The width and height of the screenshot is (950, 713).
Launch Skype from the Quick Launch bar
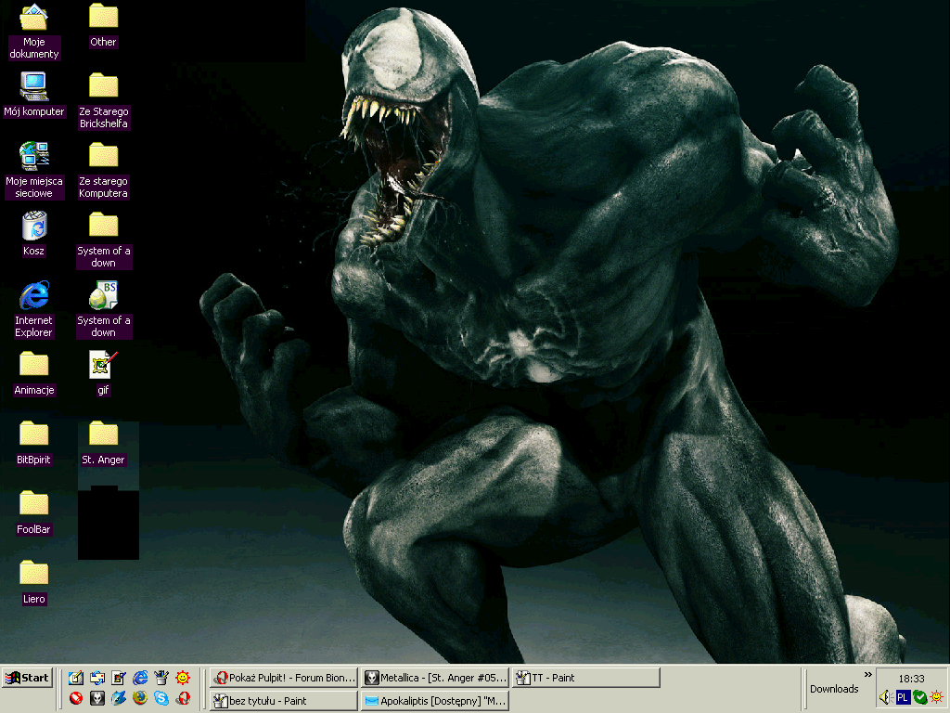coord(162,698)
